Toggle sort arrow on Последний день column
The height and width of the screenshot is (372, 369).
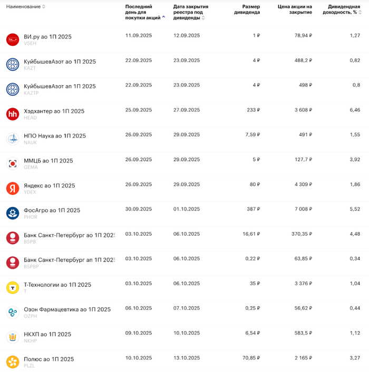click(x=163, y=17)
